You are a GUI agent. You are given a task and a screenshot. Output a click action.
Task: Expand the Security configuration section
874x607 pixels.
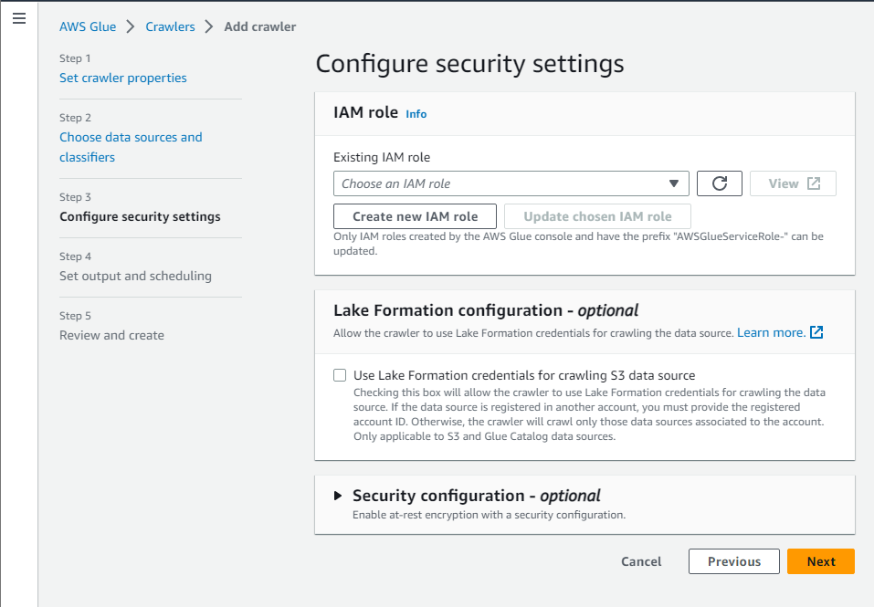click(338, 496)
